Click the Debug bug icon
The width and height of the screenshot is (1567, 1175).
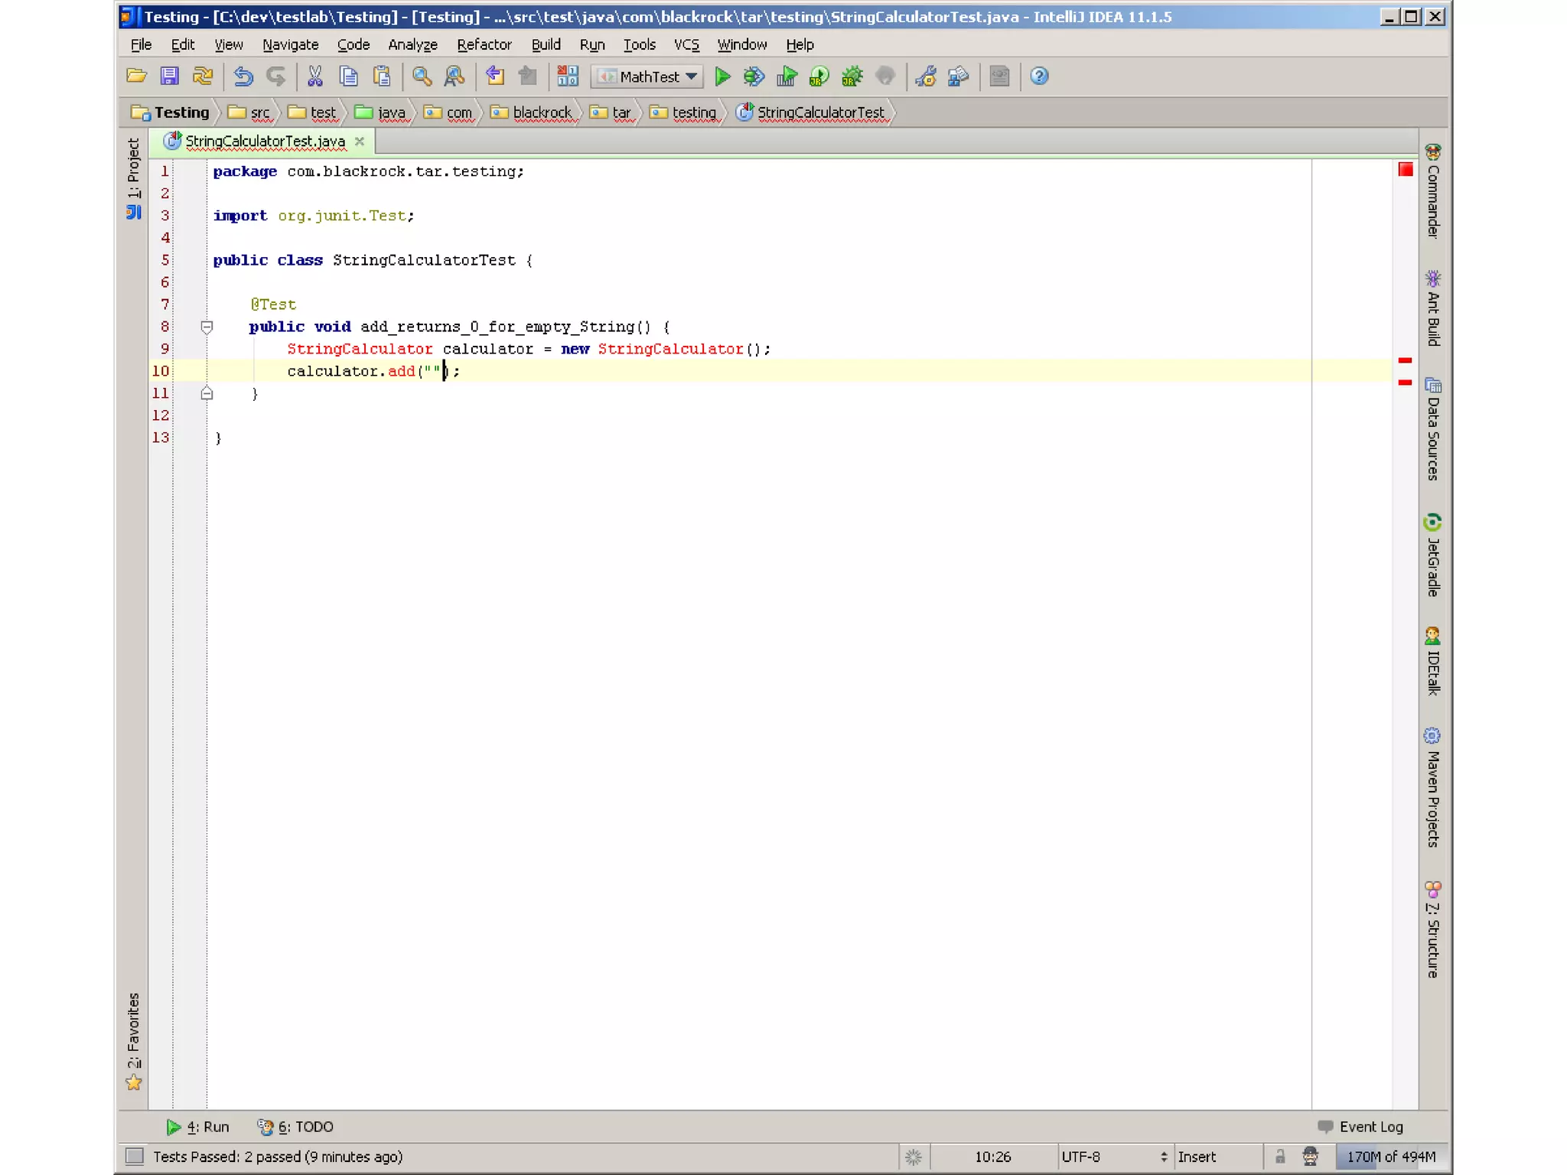coord(754,76)
